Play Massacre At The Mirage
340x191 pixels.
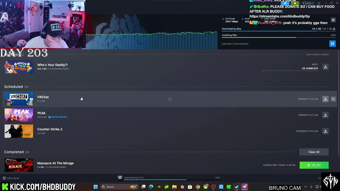(x=314, y=165)
